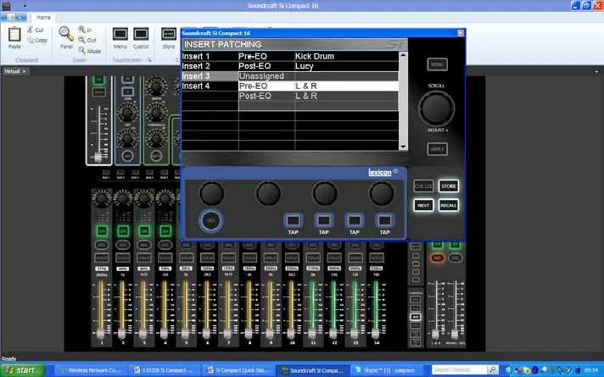Image resolution: width=604 pixels, height=377 pixels.
Task: Click the down arrow of the patch list scrollbar
Action: [403, 147]
